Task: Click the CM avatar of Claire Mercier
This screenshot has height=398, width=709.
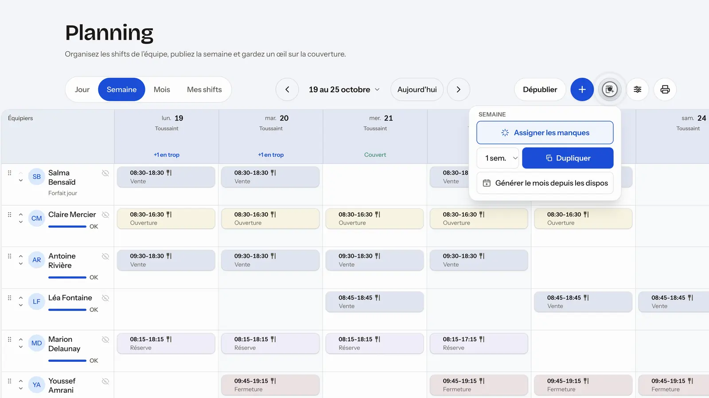Action: tap(37, 218)
